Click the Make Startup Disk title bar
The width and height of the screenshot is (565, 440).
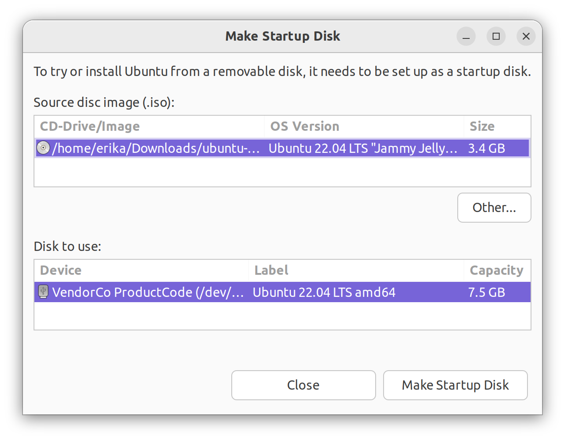[282, 36]
